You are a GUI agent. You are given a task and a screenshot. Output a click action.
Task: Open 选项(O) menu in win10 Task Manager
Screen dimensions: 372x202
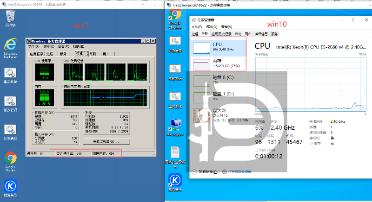[212, 27]
